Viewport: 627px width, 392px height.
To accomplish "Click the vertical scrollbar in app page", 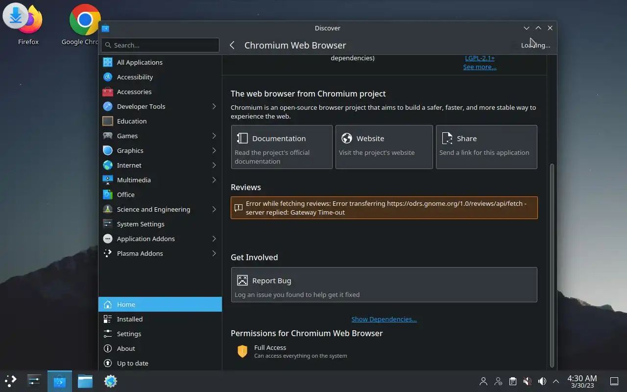I will [x=552, y=265].
